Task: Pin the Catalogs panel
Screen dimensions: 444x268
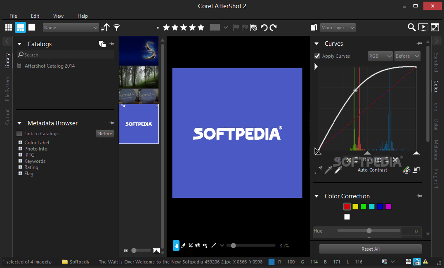Action: tap(112, 44)
